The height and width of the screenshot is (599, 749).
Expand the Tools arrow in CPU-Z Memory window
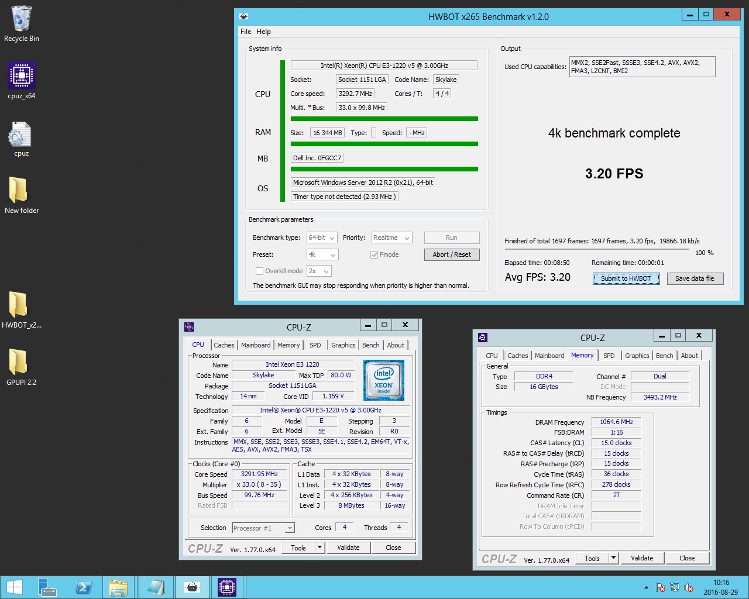(x=613, y=558)
